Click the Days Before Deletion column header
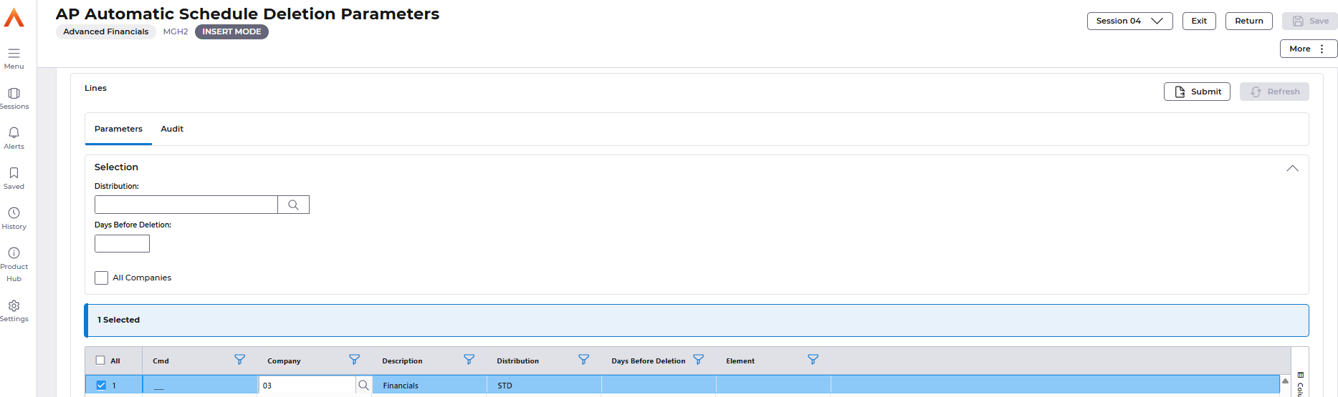This screenshot has height=397, width=1338. tap(648, 361)
